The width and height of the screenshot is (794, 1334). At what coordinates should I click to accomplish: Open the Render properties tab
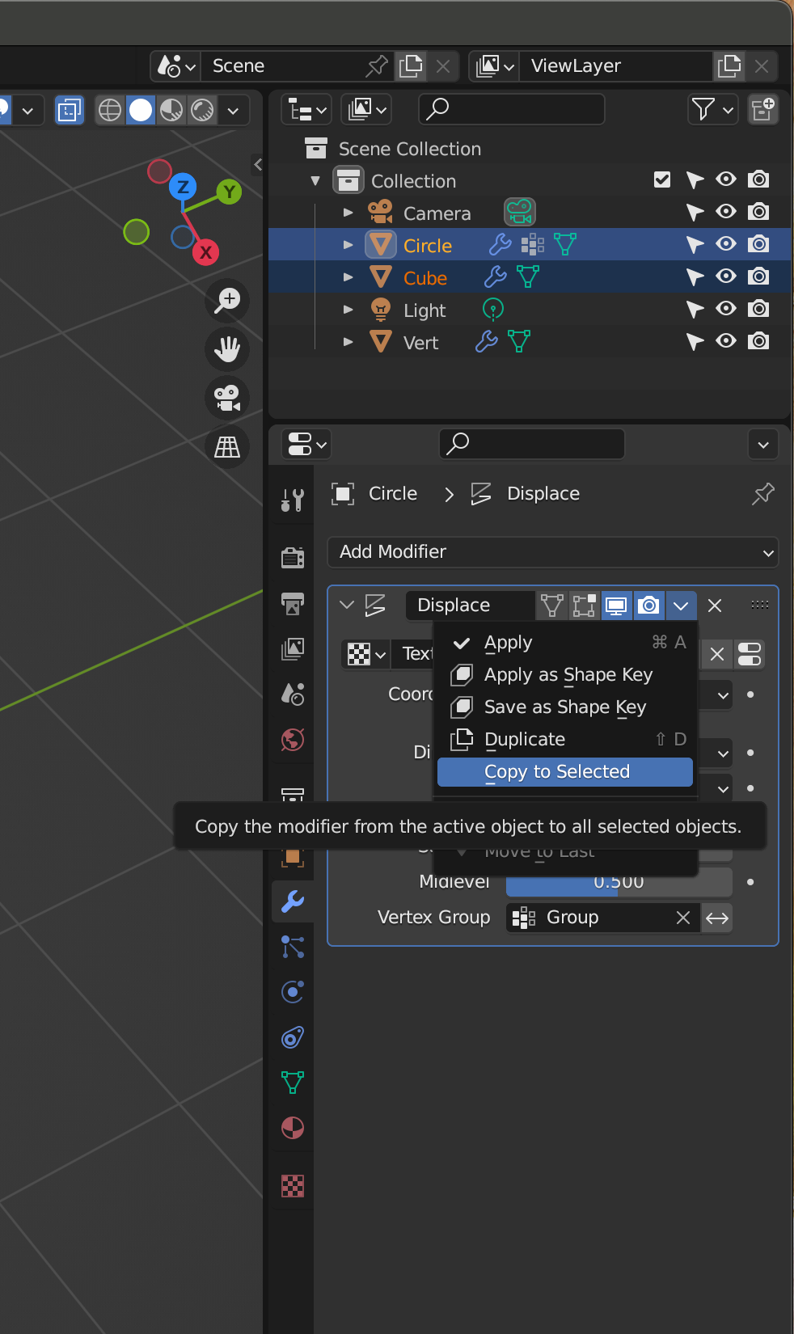click(293, 558)
